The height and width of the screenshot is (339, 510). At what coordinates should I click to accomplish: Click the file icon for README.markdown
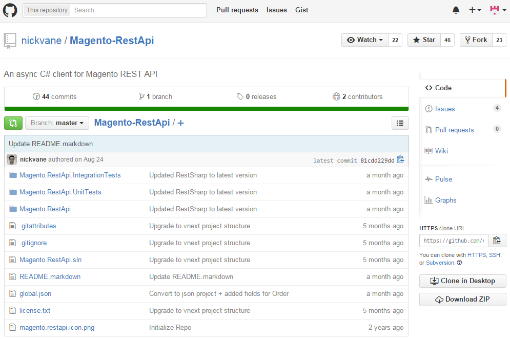[x=13, y=276]
